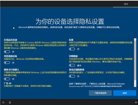Toggle the 查找我的设备 switch

click(7, 63)
